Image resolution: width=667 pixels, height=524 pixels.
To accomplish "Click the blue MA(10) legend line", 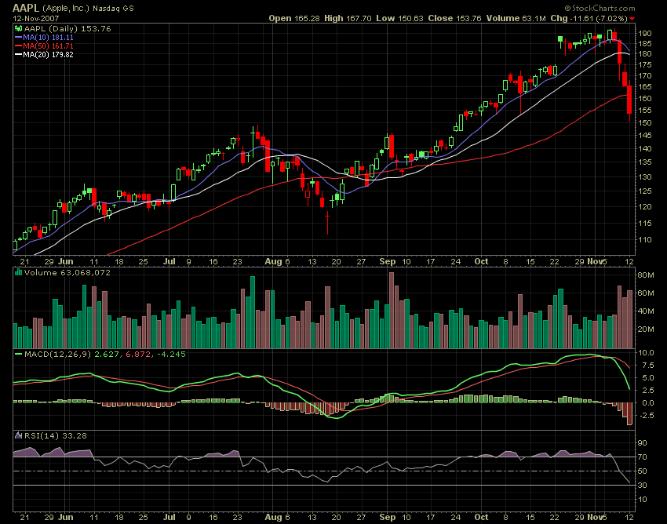I will click(x=18, y=38).
